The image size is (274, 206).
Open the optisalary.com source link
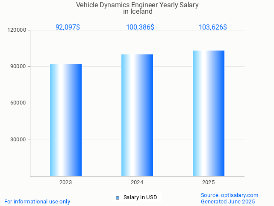click(x=230, y=195)
